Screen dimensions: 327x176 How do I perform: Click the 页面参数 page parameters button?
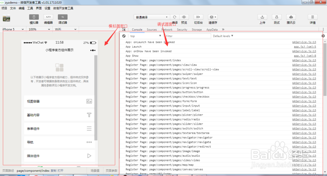pos(112,170)
